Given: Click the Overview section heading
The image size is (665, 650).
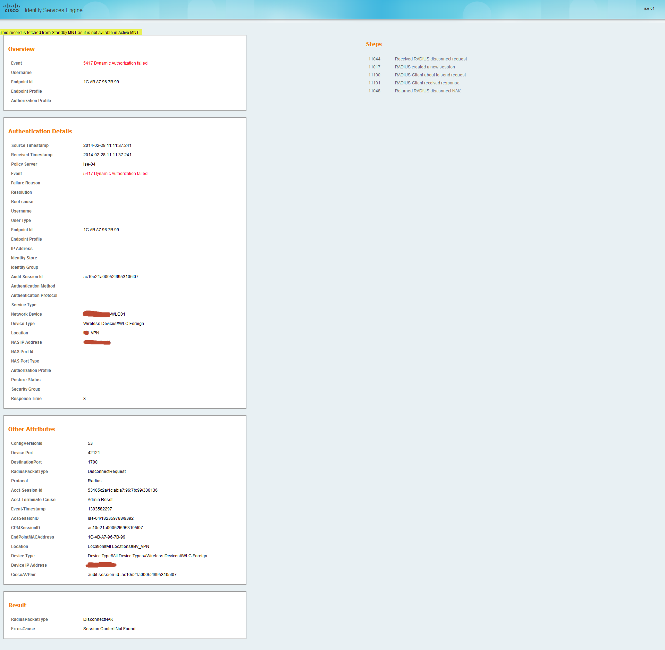Looking at the screenshot, I should tap(22, 49).
